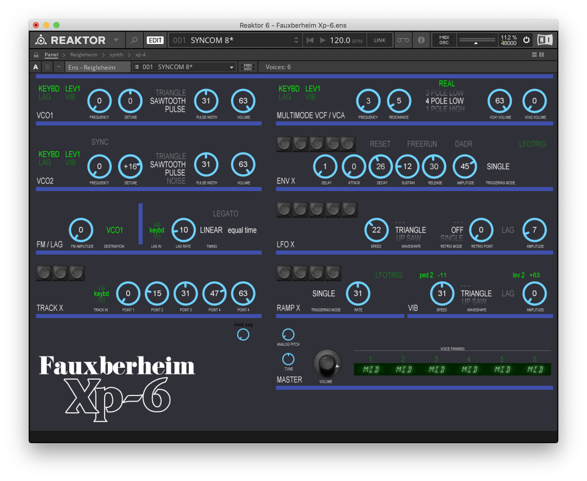Switch to panel set A
Viewport: 587px width, 481px height.
click(x=35, y=67)
